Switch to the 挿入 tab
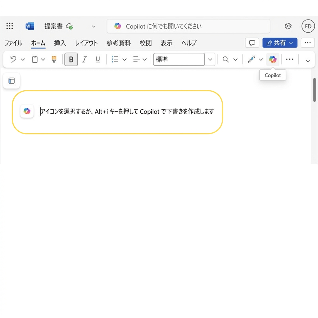The height and width of the screenshot is (318, 318). [x=60, y=43]
